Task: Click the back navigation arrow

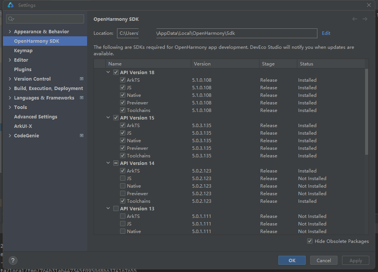Action: coord(355,19)
